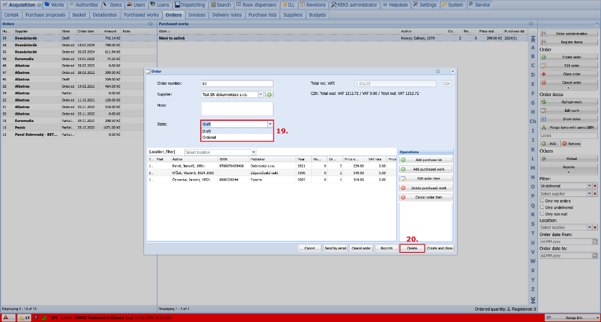Open the Works top menu

point(55,5)
